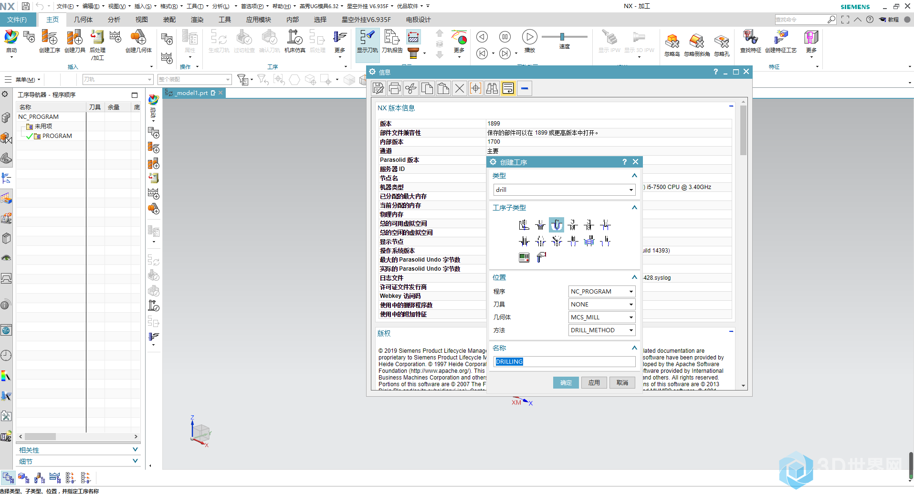Select the Countersinking subtype icon
914x496 pixels.
[x=557, y=241]
